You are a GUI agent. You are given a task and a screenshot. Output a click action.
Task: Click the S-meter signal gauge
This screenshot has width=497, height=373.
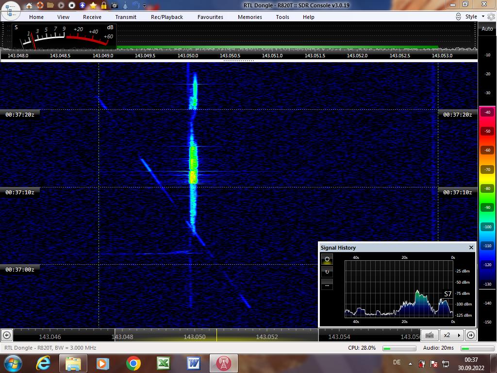[64, 36]
